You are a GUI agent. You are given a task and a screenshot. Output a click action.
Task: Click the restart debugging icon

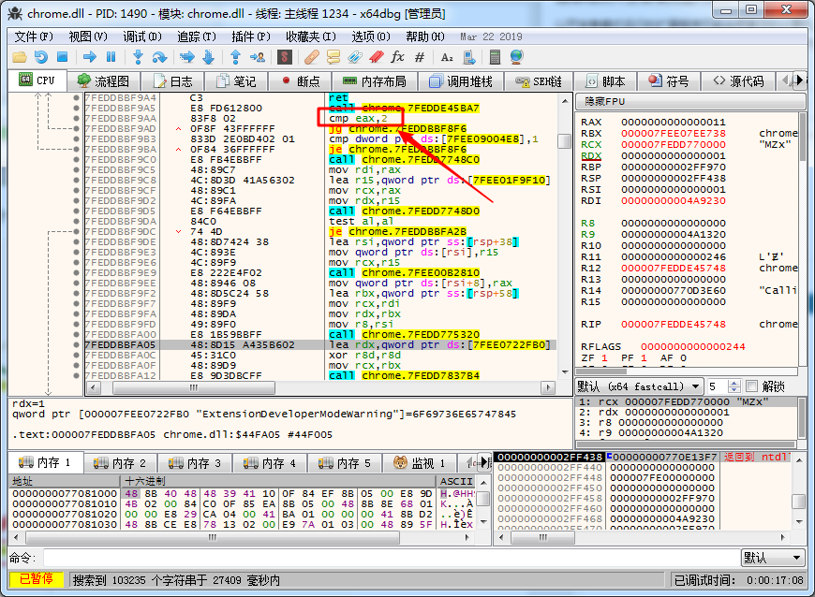coord(41,57)
